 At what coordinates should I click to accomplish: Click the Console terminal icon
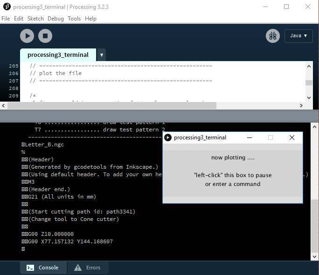30,268
